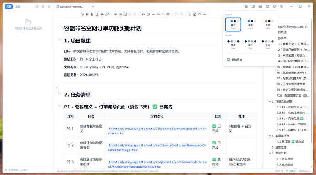
Task: Select the 晨光 Light theme option
Action: tap(233, 25)
